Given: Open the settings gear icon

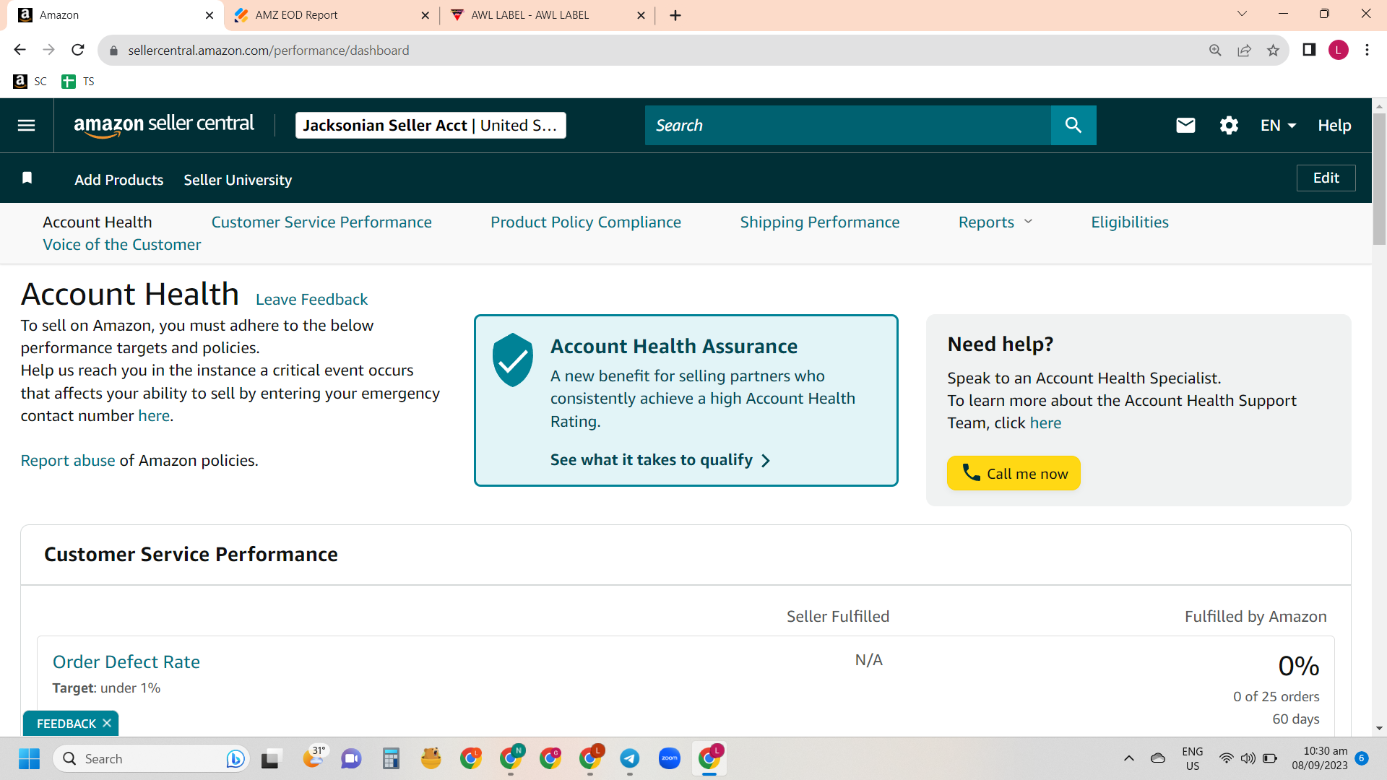Looking at the screenshot, I should click(x=1229, y=126).
